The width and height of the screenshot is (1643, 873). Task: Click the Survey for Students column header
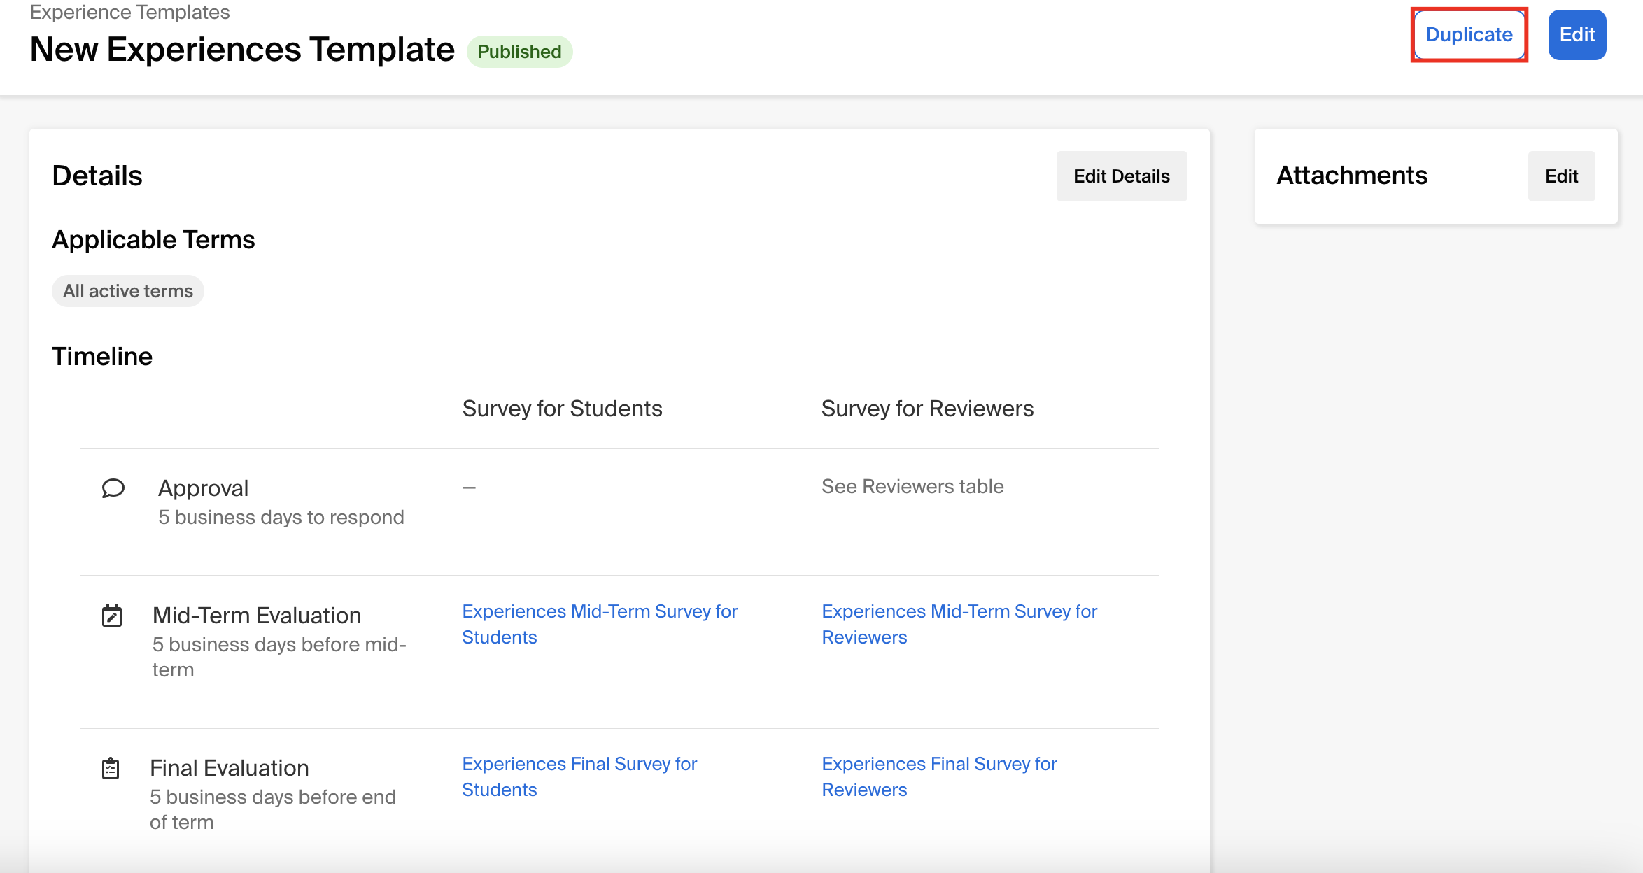(x=562, y=409)
